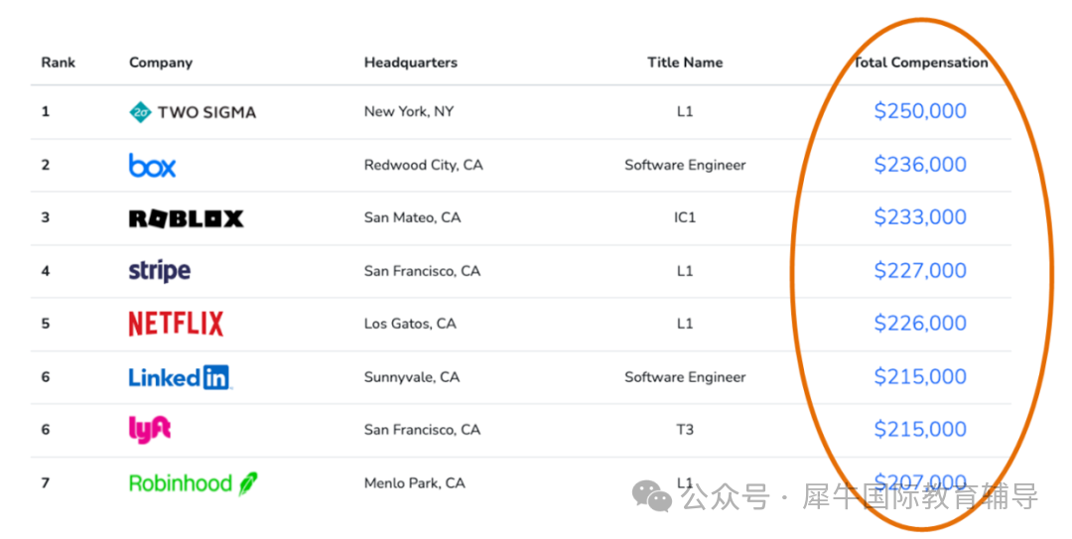Click the Two Sigma company logo
The image size is (1072, 539).
click(193, 112)
